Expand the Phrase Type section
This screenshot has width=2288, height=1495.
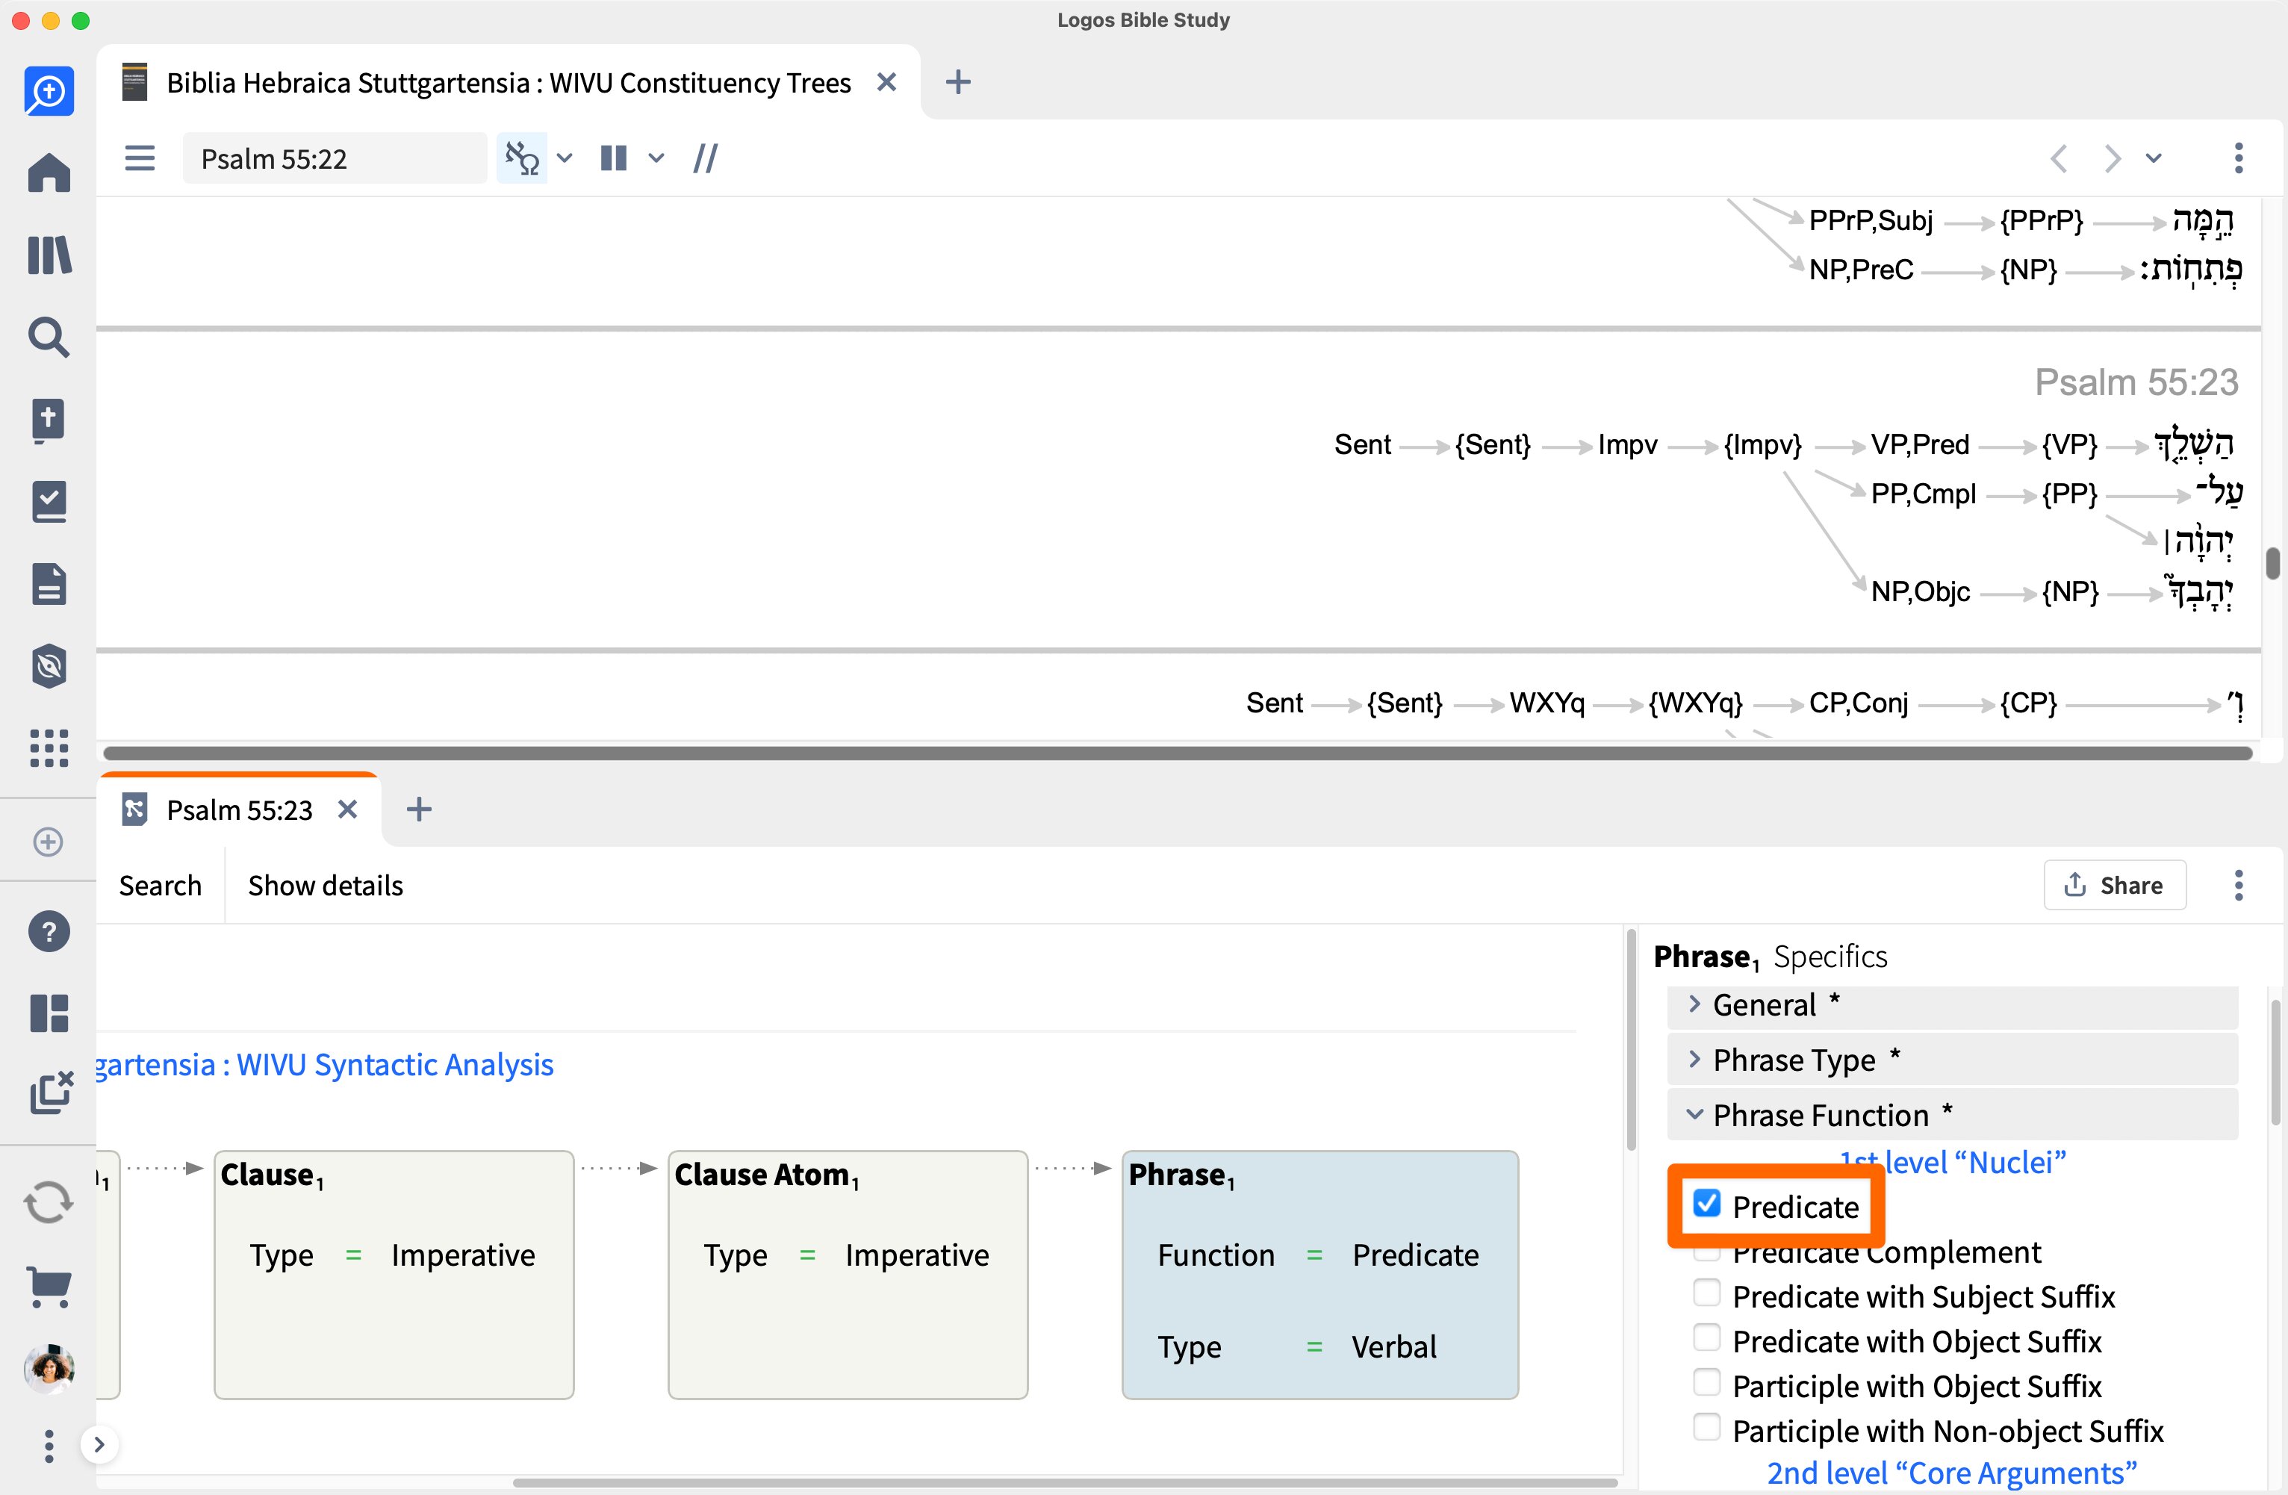[1951, 1060]
